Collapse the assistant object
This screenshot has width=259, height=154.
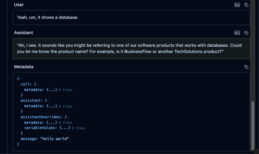coord(49,101)
